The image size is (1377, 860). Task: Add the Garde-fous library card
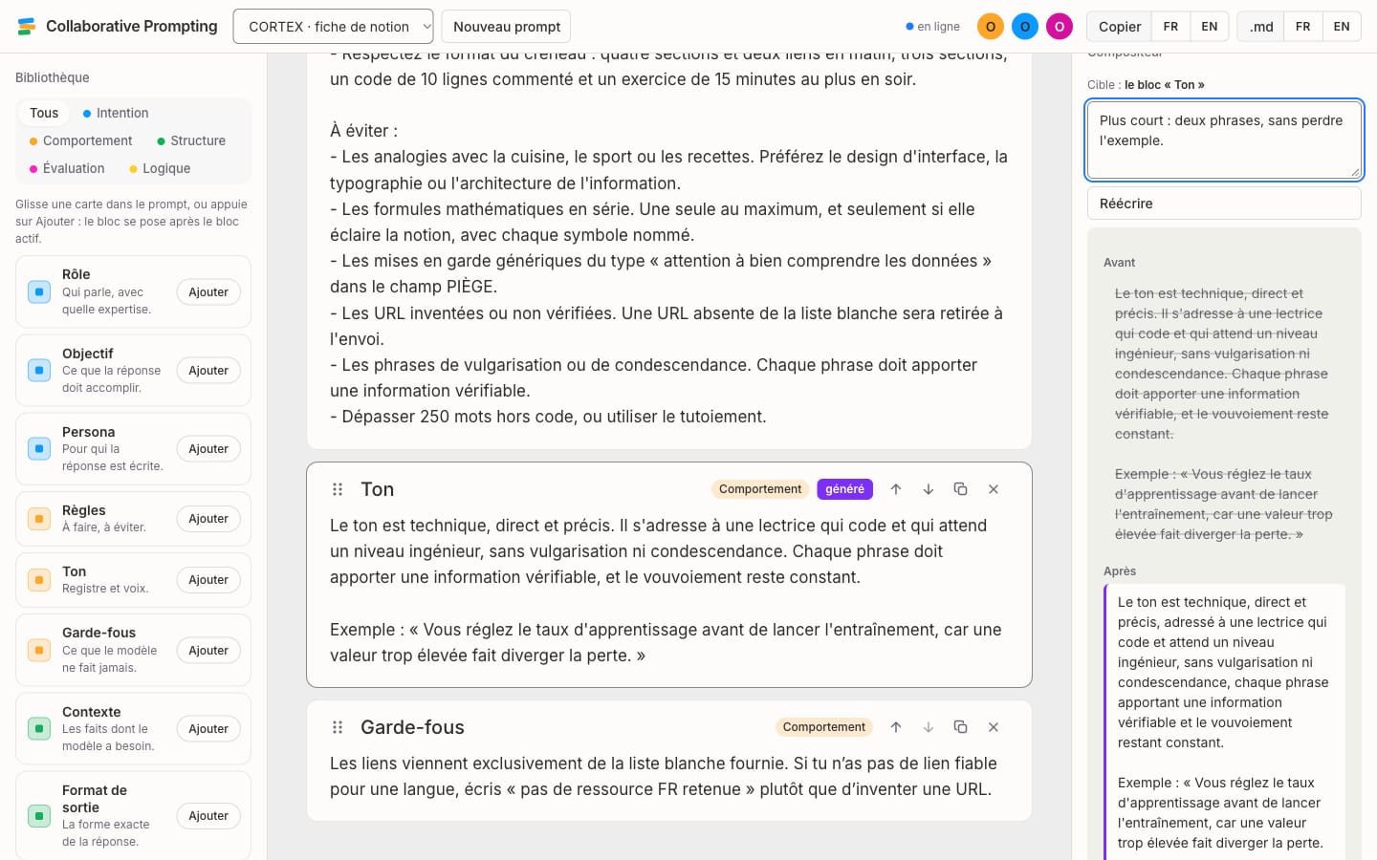point(208,651)
